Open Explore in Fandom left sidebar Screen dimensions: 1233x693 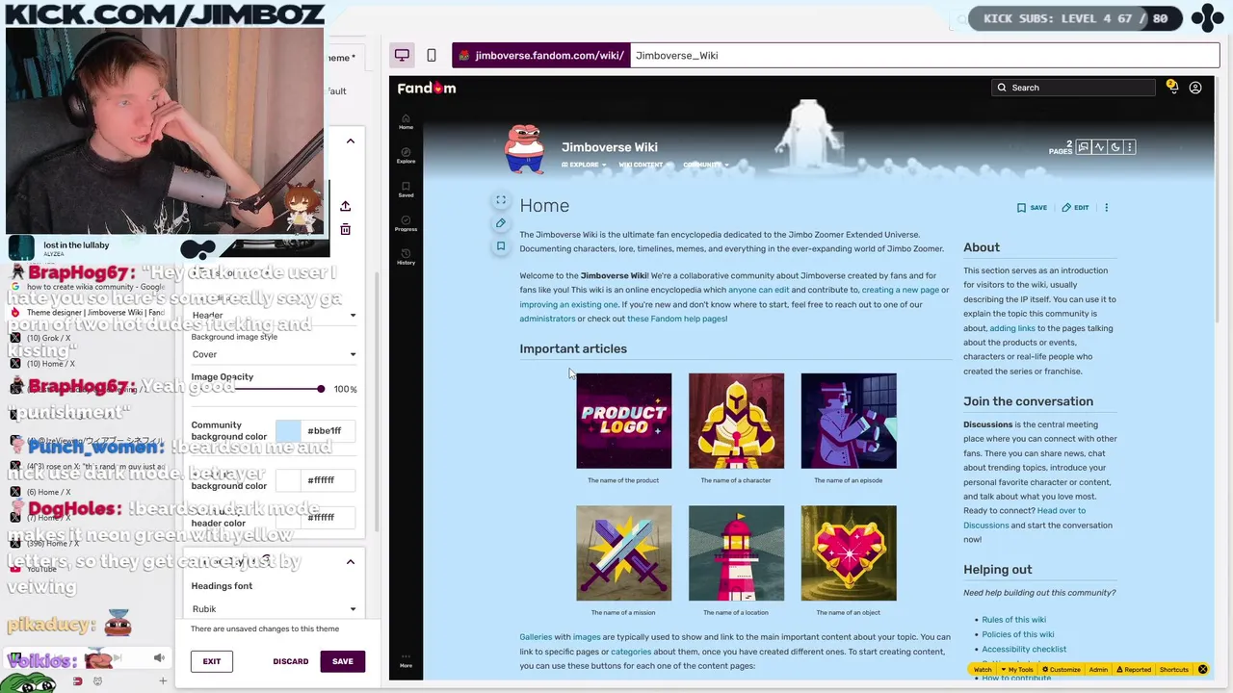coord(406,155)
